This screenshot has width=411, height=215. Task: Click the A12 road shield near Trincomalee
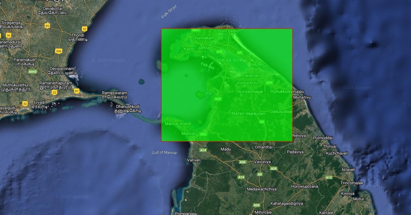coord(329,177)
